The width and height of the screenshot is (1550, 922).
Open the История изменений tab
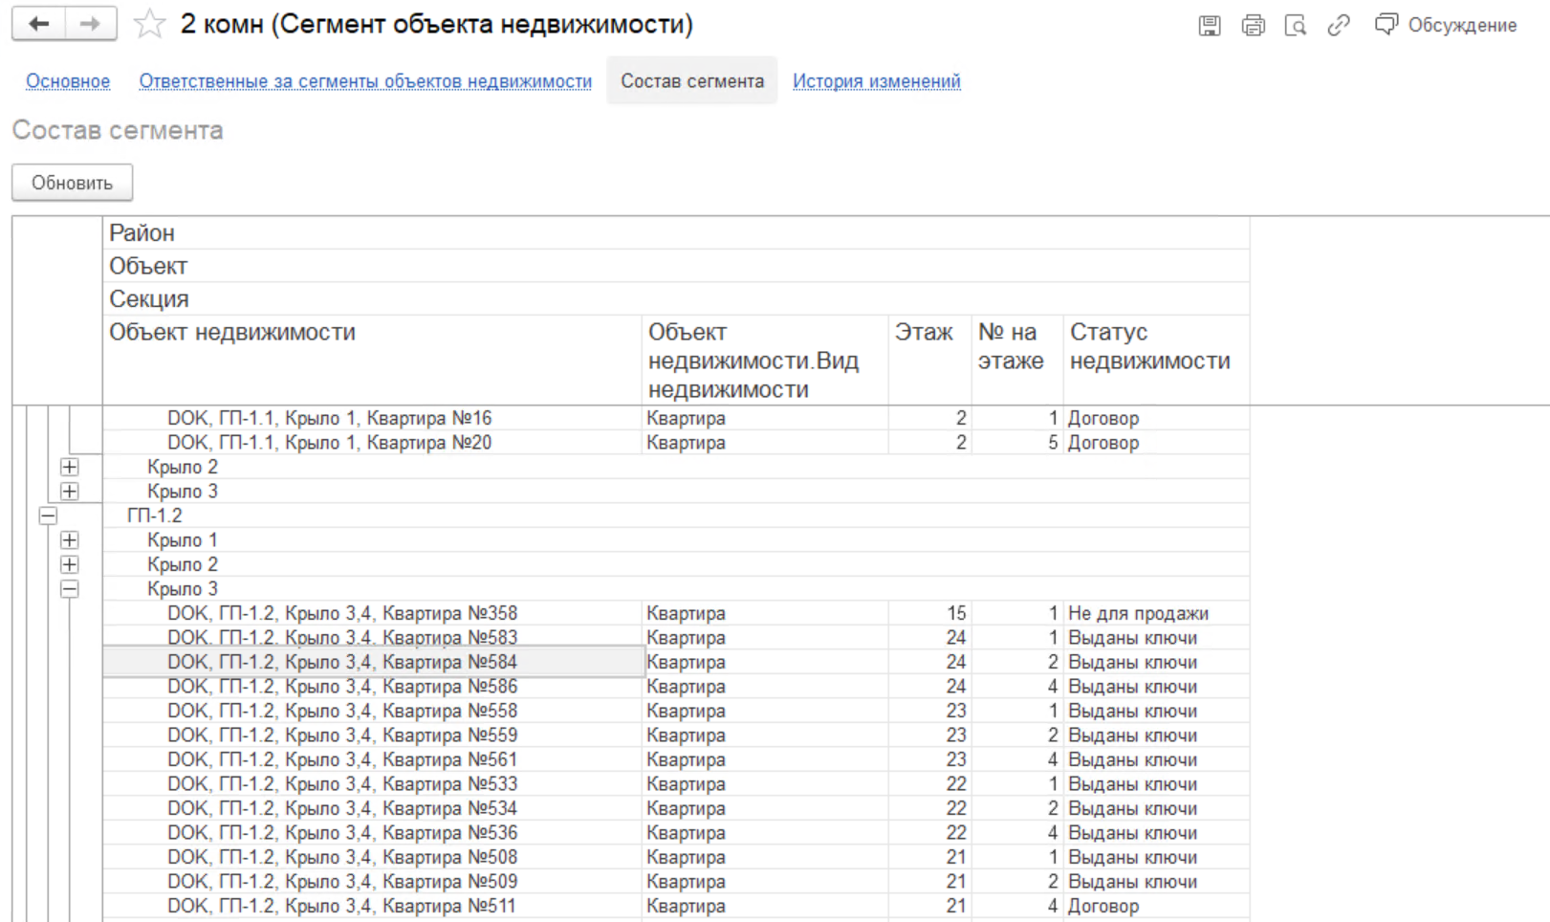(x=876, y=81)
